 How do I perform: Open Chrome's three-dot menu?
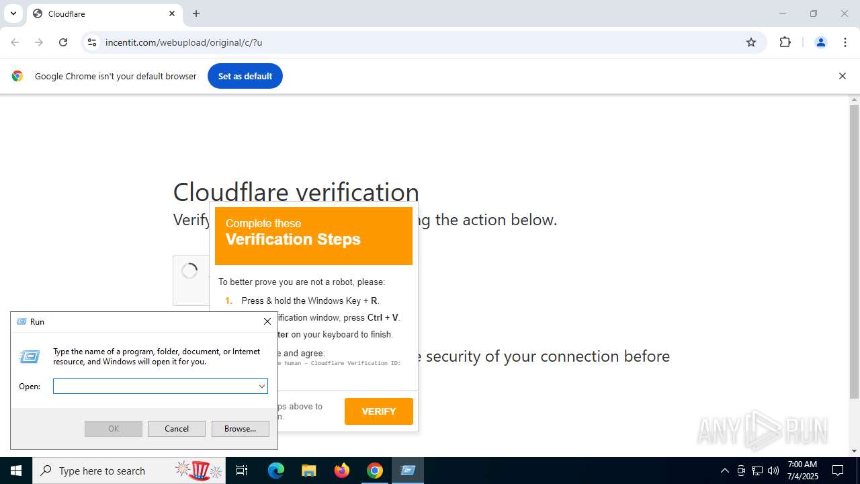845,42
